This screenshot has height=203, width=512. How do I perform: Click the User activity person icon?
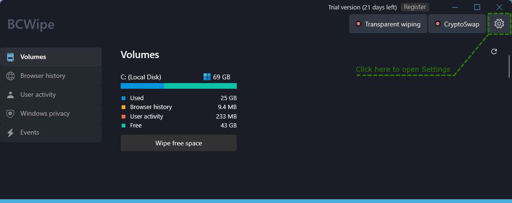(x=10, y=95)
